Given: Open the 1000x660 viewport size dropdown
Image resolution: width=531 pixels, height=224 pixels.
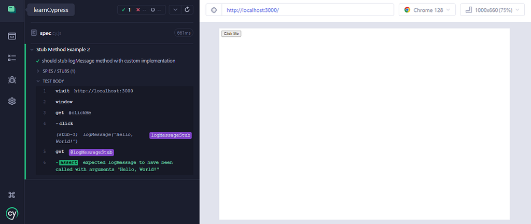Looking at the screenshot, I should pyautogui.click(x=493, y=10).
